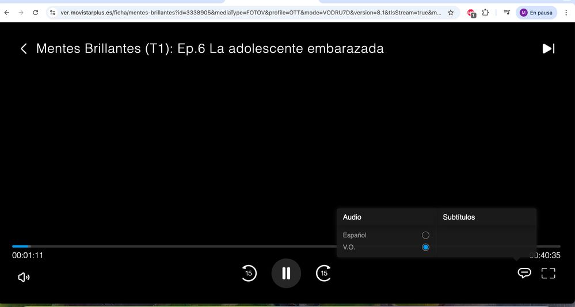Rewind 15 seconds
The height and width of the screenshot is (307, 575).
pos(248,273)
